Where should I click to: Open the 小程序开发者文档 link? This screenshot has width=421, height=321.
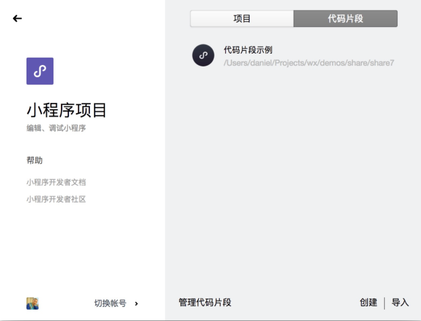[x=56, y=182]
